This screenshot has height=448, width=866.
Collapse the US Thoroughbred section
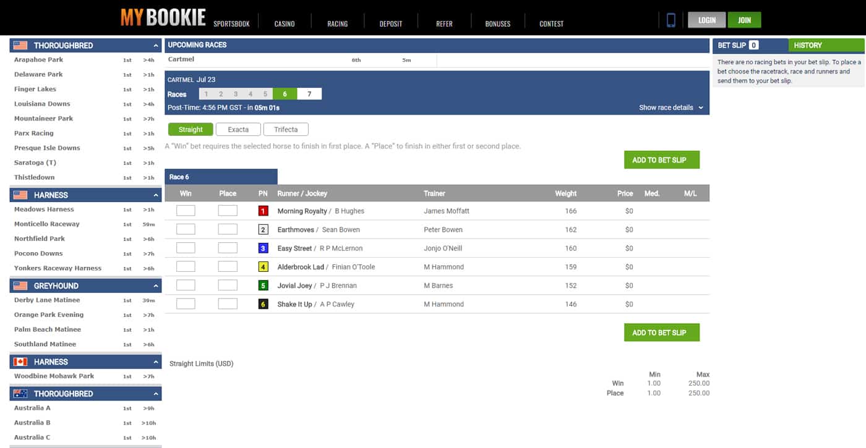pos(156,46)
